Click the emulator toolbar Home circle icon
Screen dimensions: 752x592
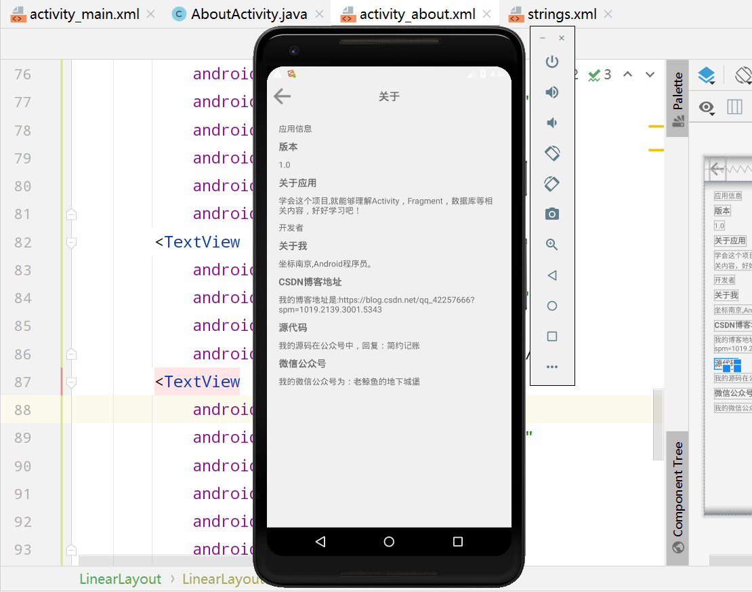tap(552, 306)
